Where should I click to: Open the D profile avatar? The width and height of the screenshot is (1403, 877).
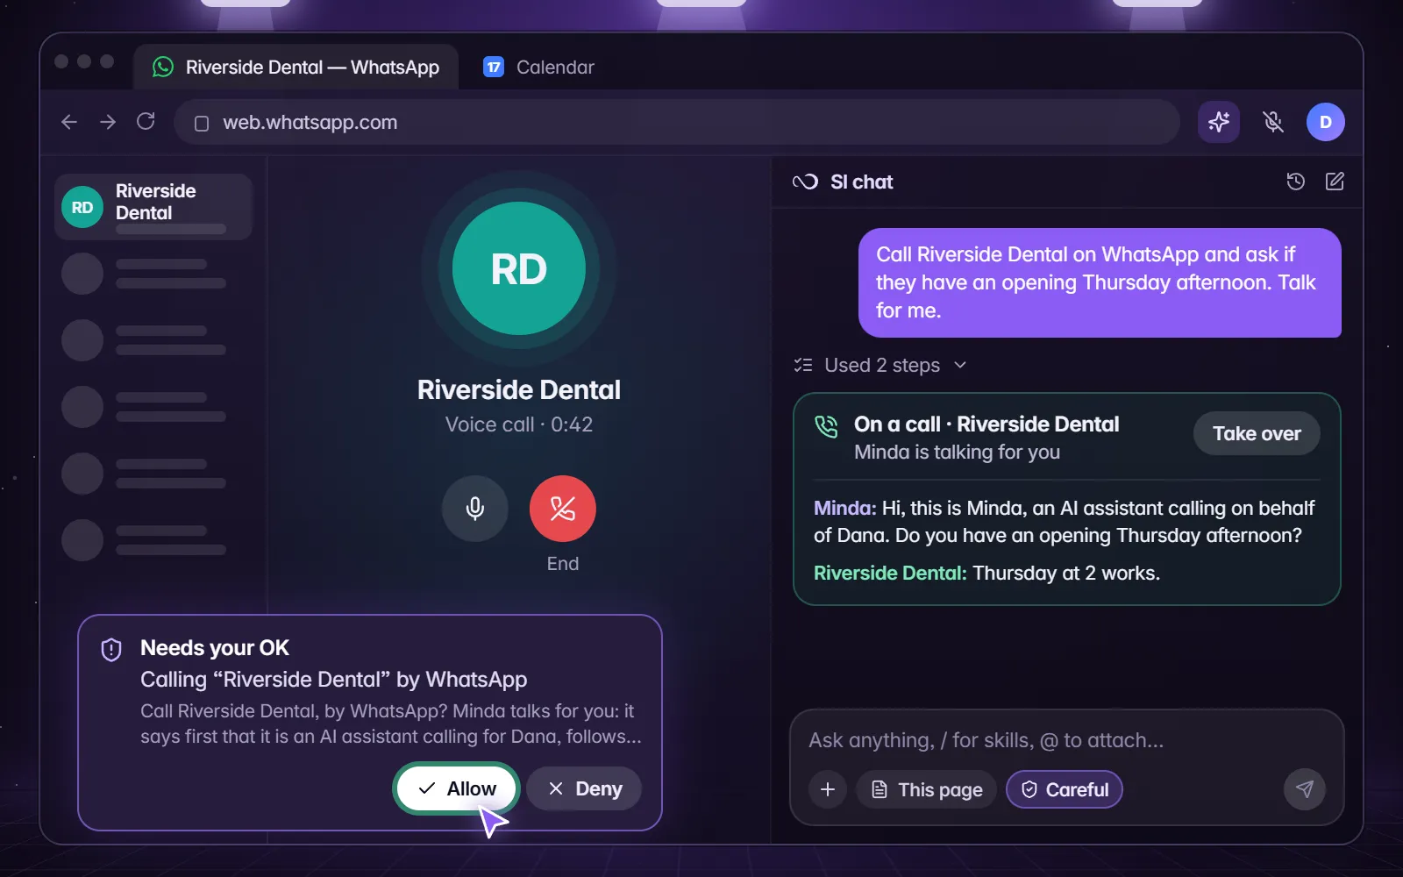tap(1326, 122)
